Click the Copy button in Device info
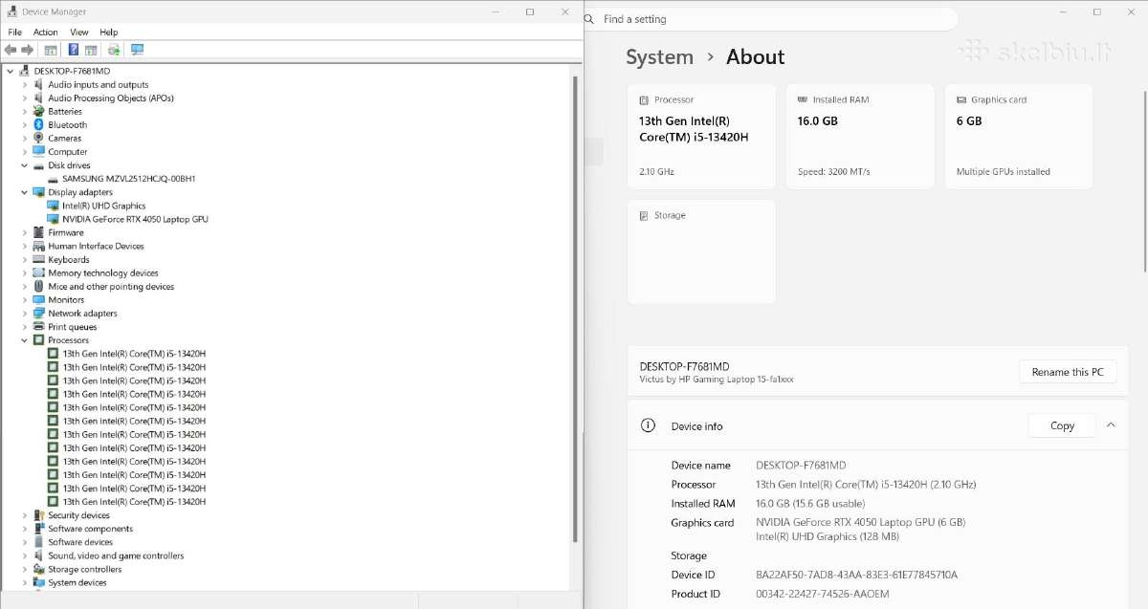Viewport: 1148px width, 609px height. pyautogui.click(x=1062, y=425)
